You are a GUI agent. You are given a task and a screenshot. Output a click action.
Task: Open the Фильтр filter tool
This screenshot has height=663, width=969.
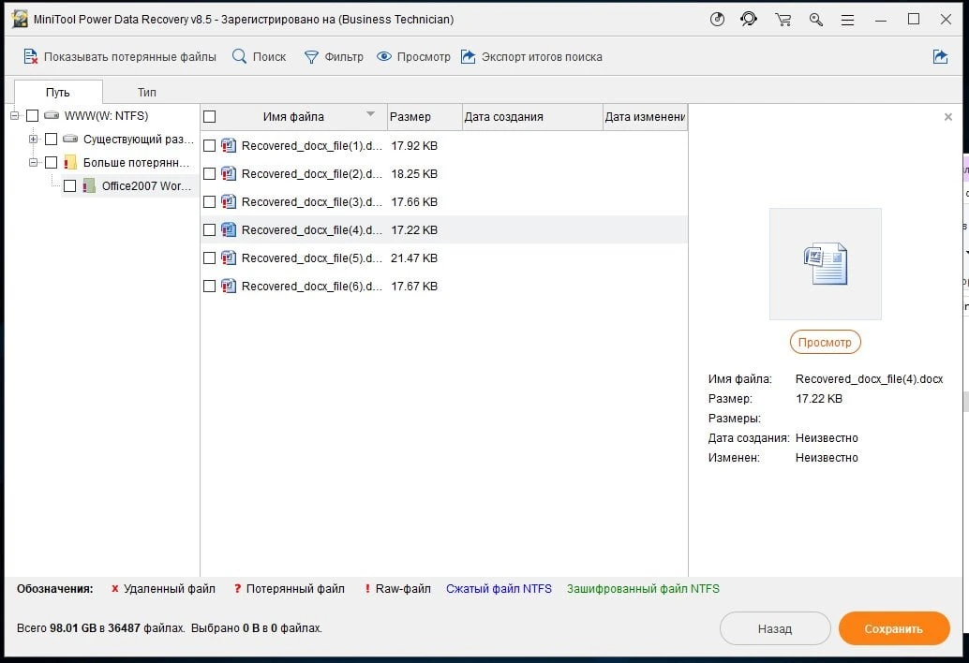[x=334, y=57]
